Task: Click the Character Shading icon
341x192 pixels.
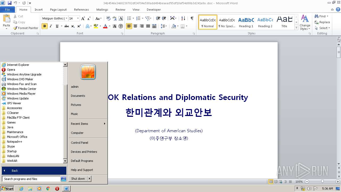Action: tap(115, 26)
